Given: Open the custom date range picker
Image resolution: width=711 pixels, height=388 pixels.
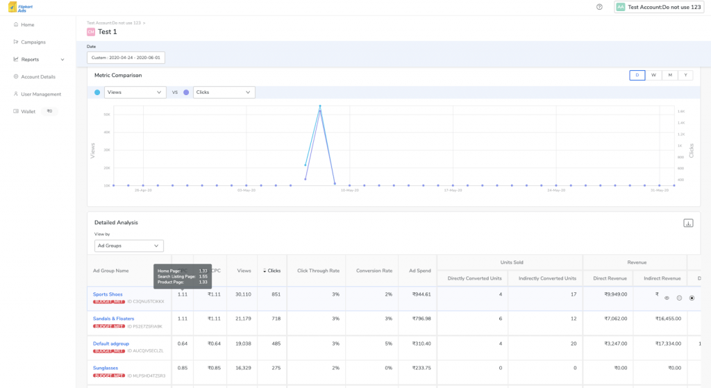Looking at the screenshot, I should (126, 58).
